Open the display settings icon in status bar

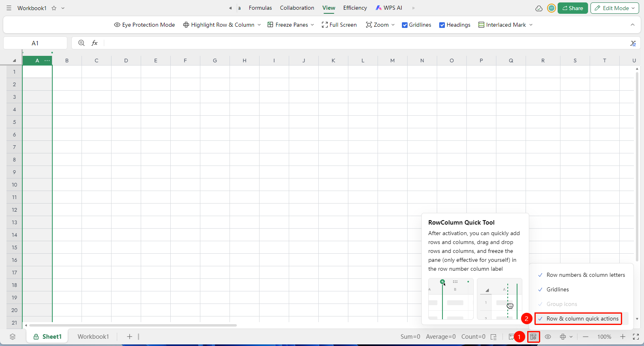533,337
